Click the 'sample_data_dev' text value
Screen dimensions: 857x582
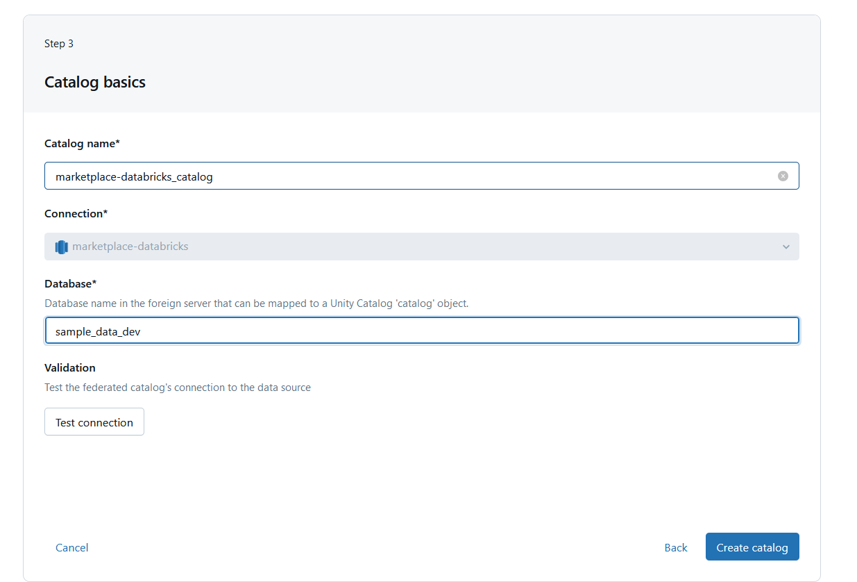(98, 332)
